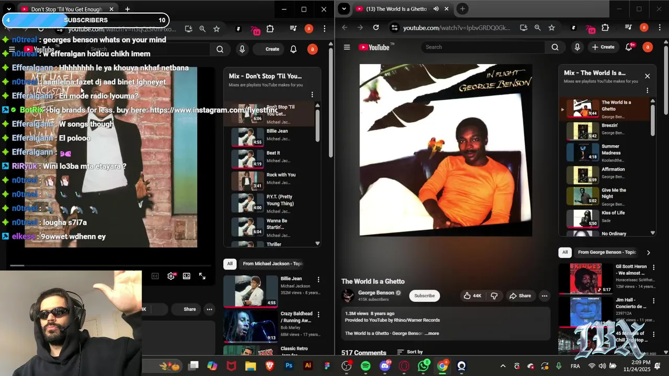This screenshot has height=376, width=669.
Task: Open media control icon in right Chrome toolbar
Action: pyautogui.click(x=628, y=28)
